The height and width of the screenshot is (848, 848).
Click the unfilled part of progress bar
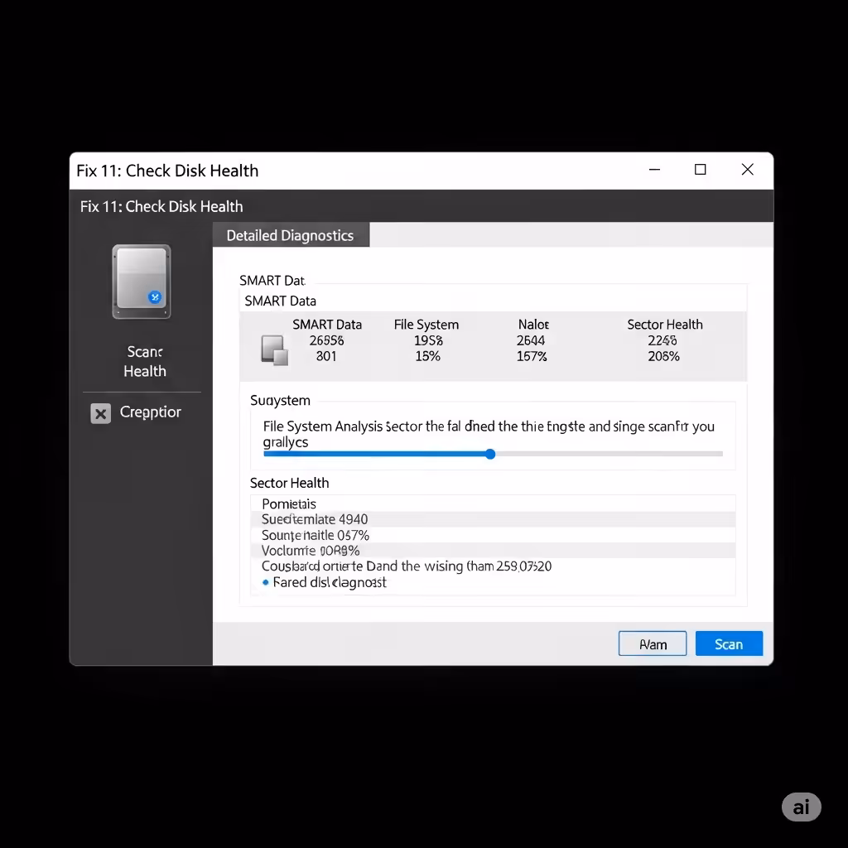pyautogui.click(x=609, y=454)
